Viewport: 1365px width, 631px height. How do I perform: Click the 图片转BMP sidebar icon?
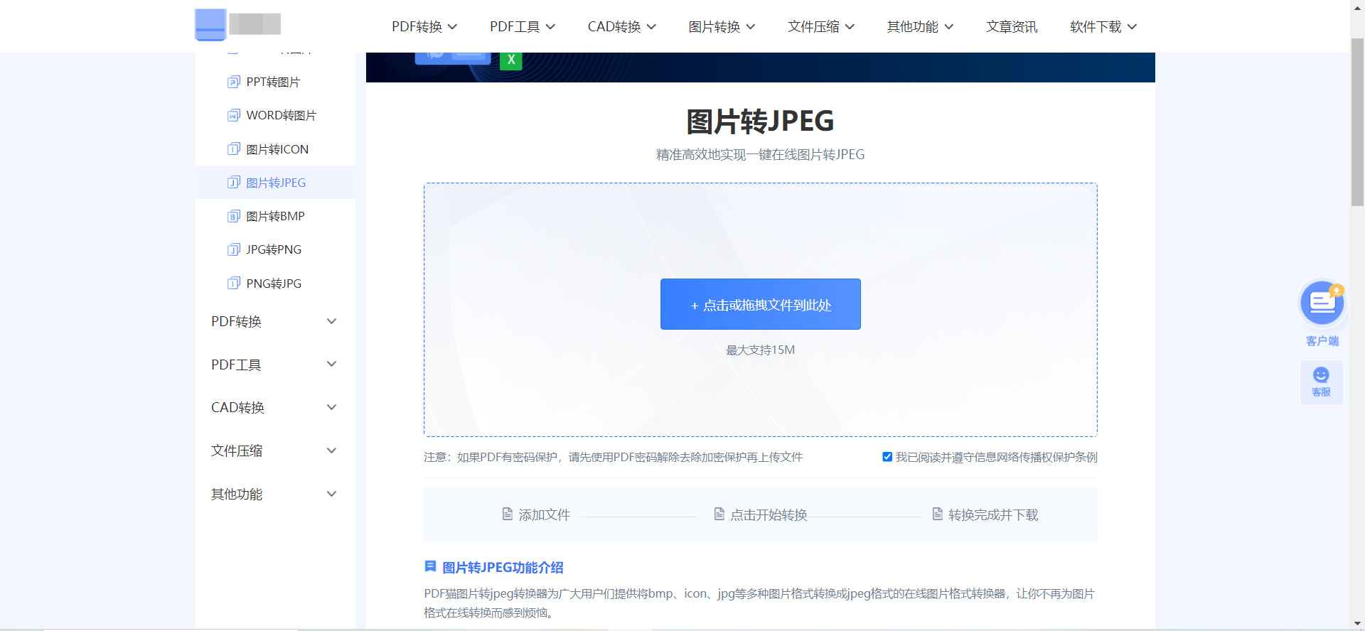233,216
